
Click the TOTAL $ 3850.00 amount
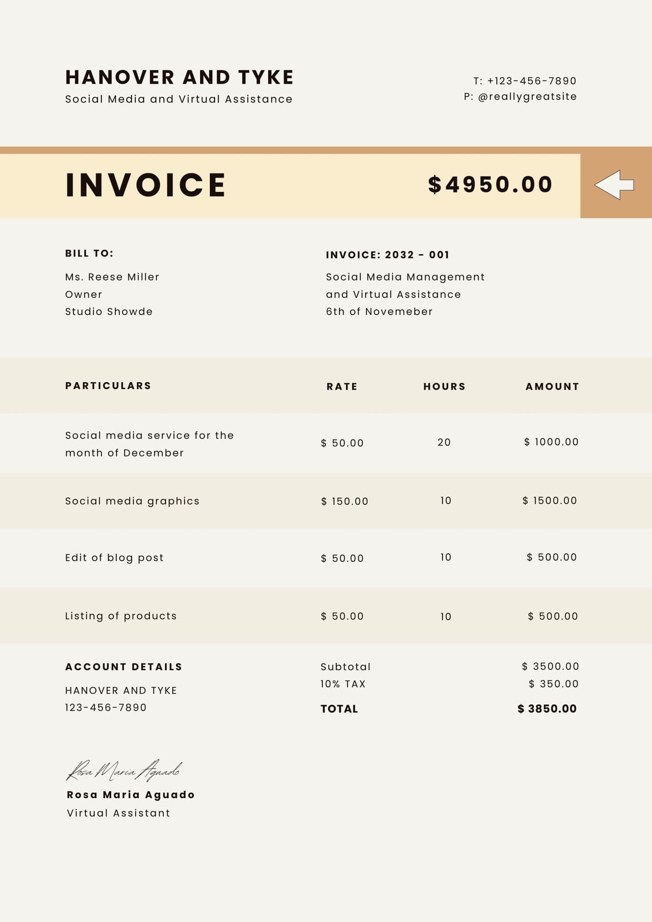[x=547, y=709]
